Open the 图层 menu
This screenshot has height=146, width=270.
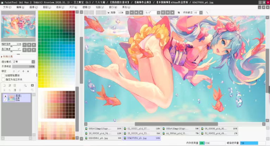46,7
